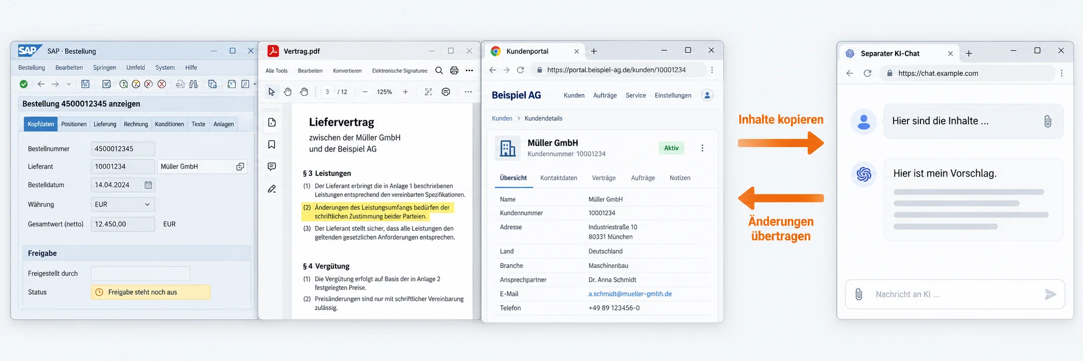
Task: Click the binoculars find icon in SAP toolbar
Action: (x=193, y=84)
